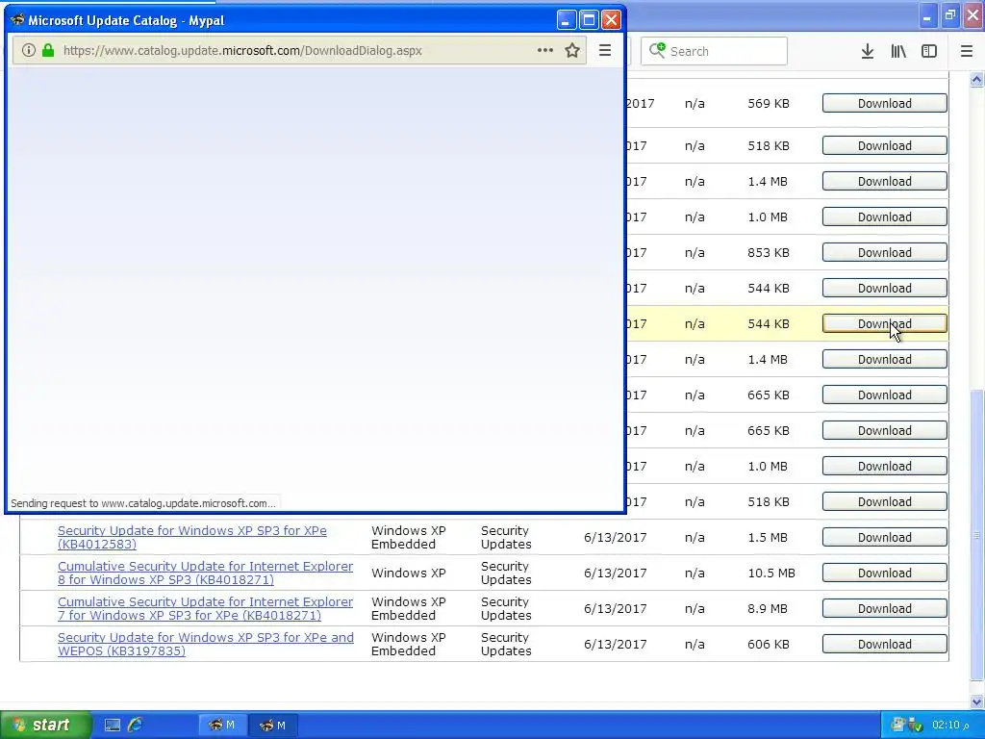Open the hamburger menu in the popup window
The height and width of the screenshot is (739, 985).
point(605,50)
